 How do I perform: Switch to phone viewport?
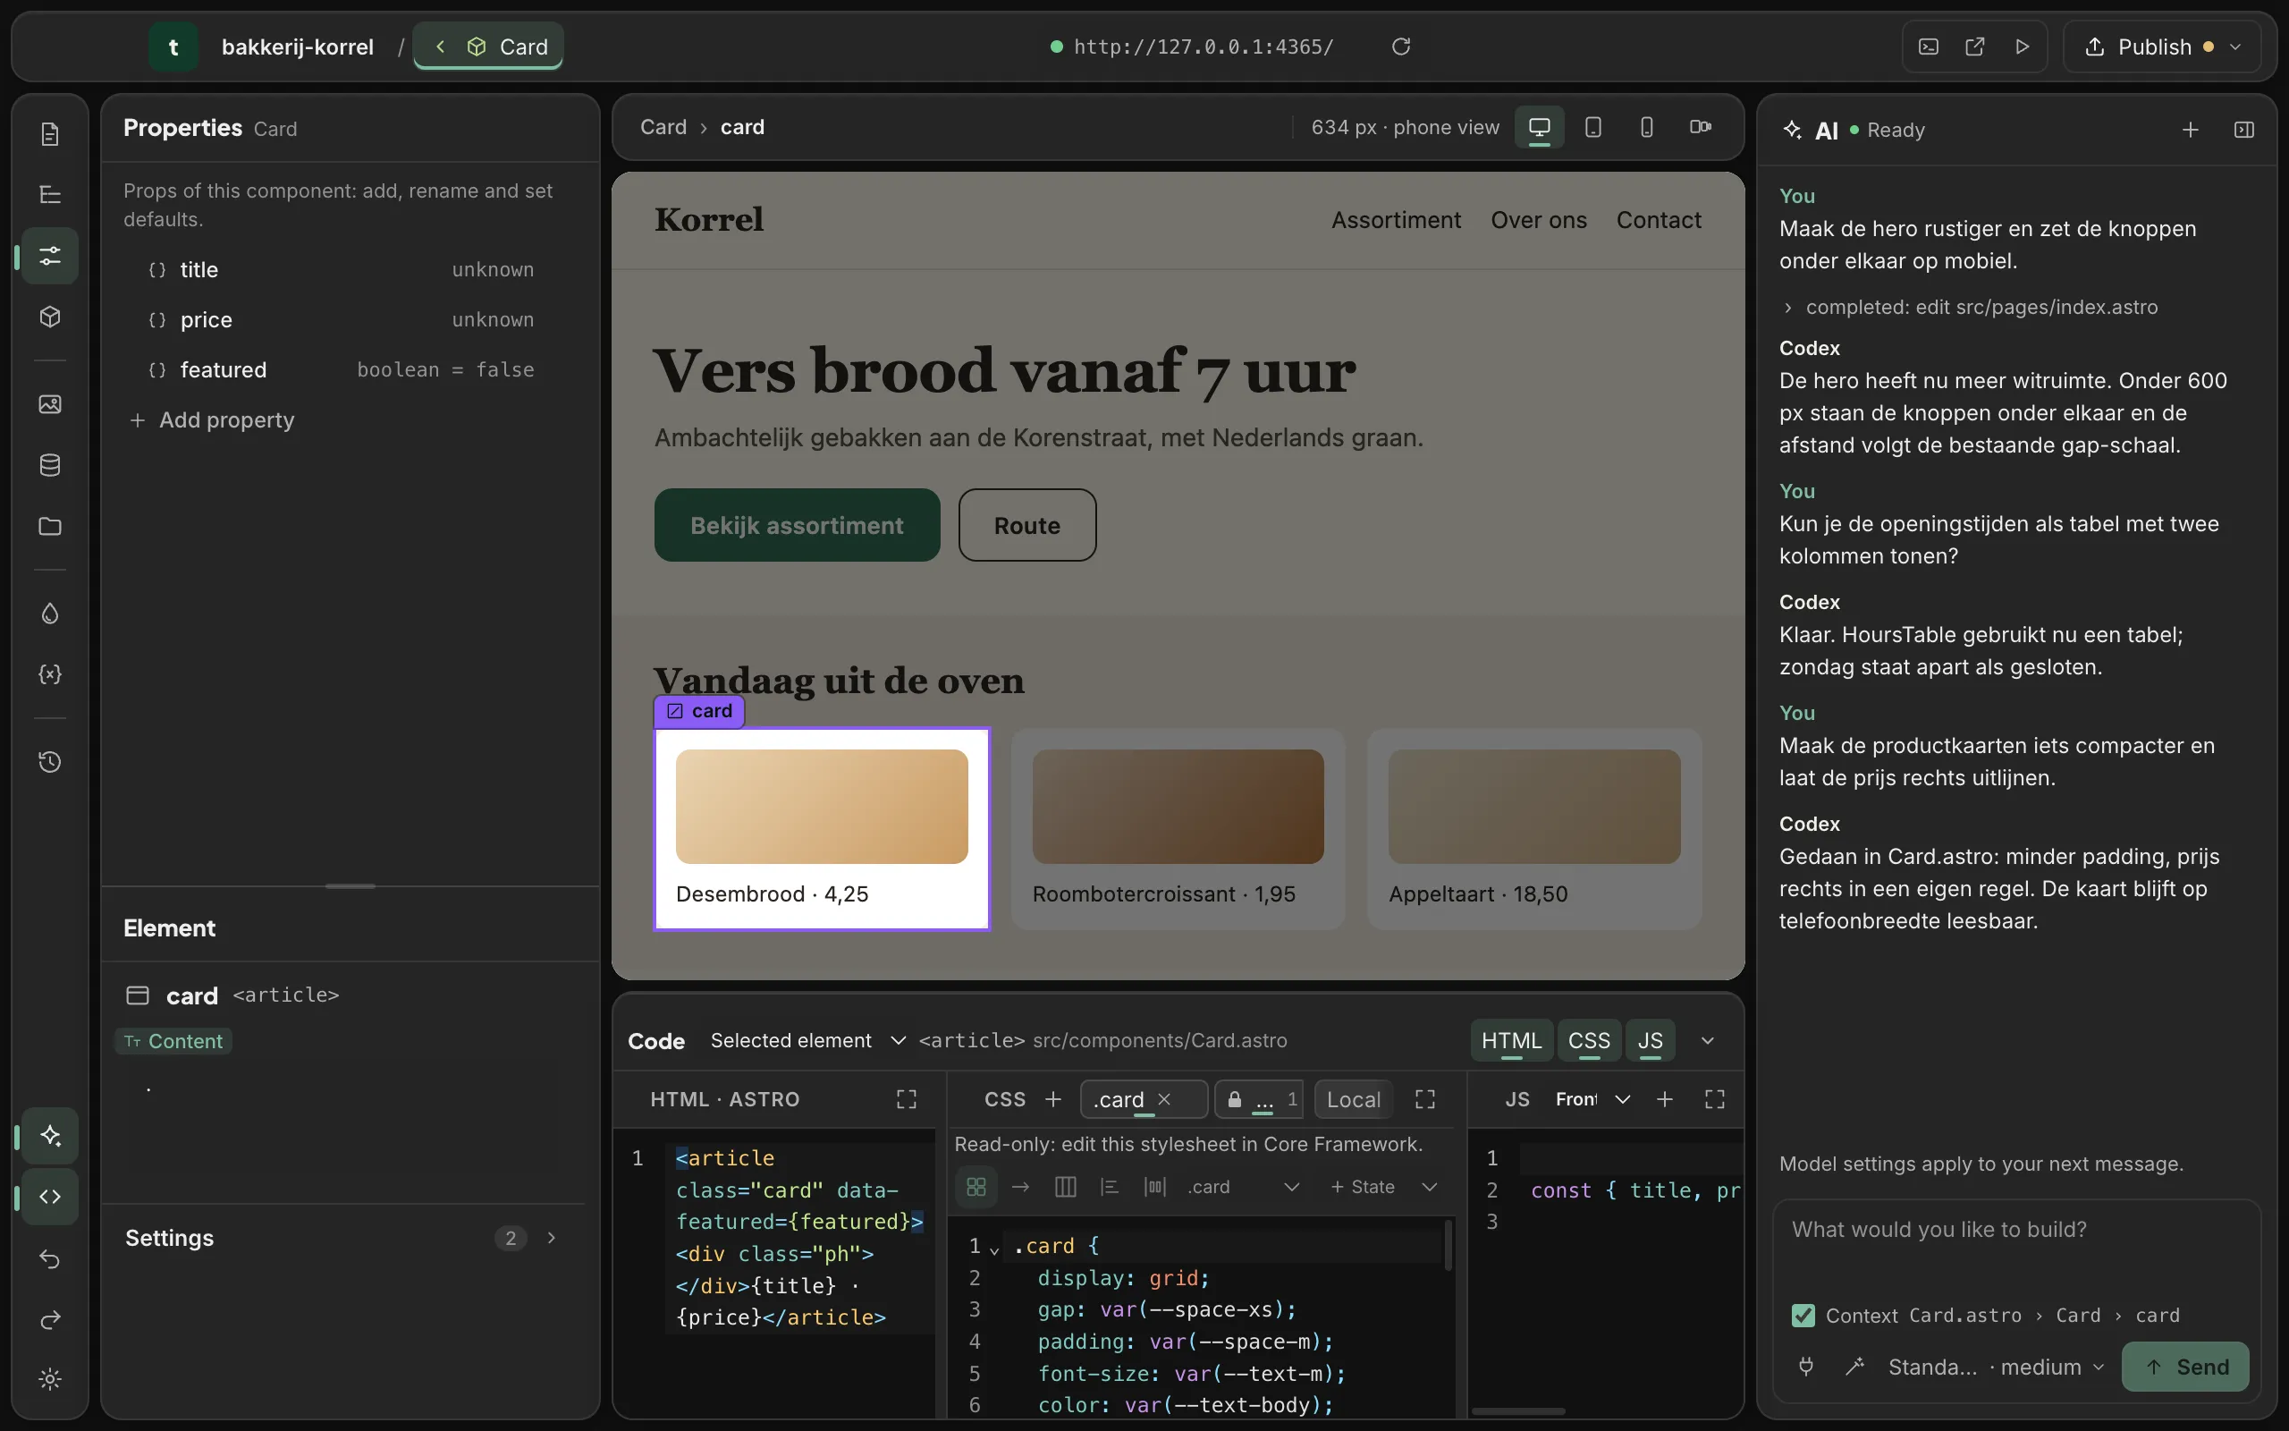tap(1647, 127)
